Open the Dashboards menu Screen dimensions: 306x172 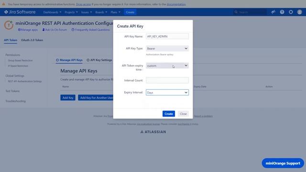(52, 12)
